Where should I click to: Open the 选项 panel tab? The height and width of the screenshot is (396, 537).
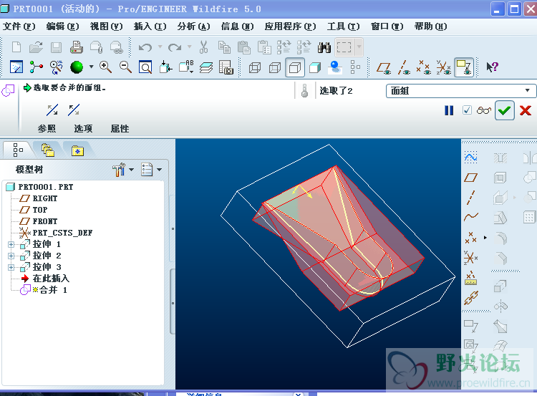(x=83, y=129)
